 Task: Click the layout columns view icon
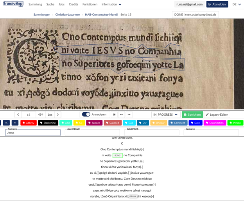114,115
